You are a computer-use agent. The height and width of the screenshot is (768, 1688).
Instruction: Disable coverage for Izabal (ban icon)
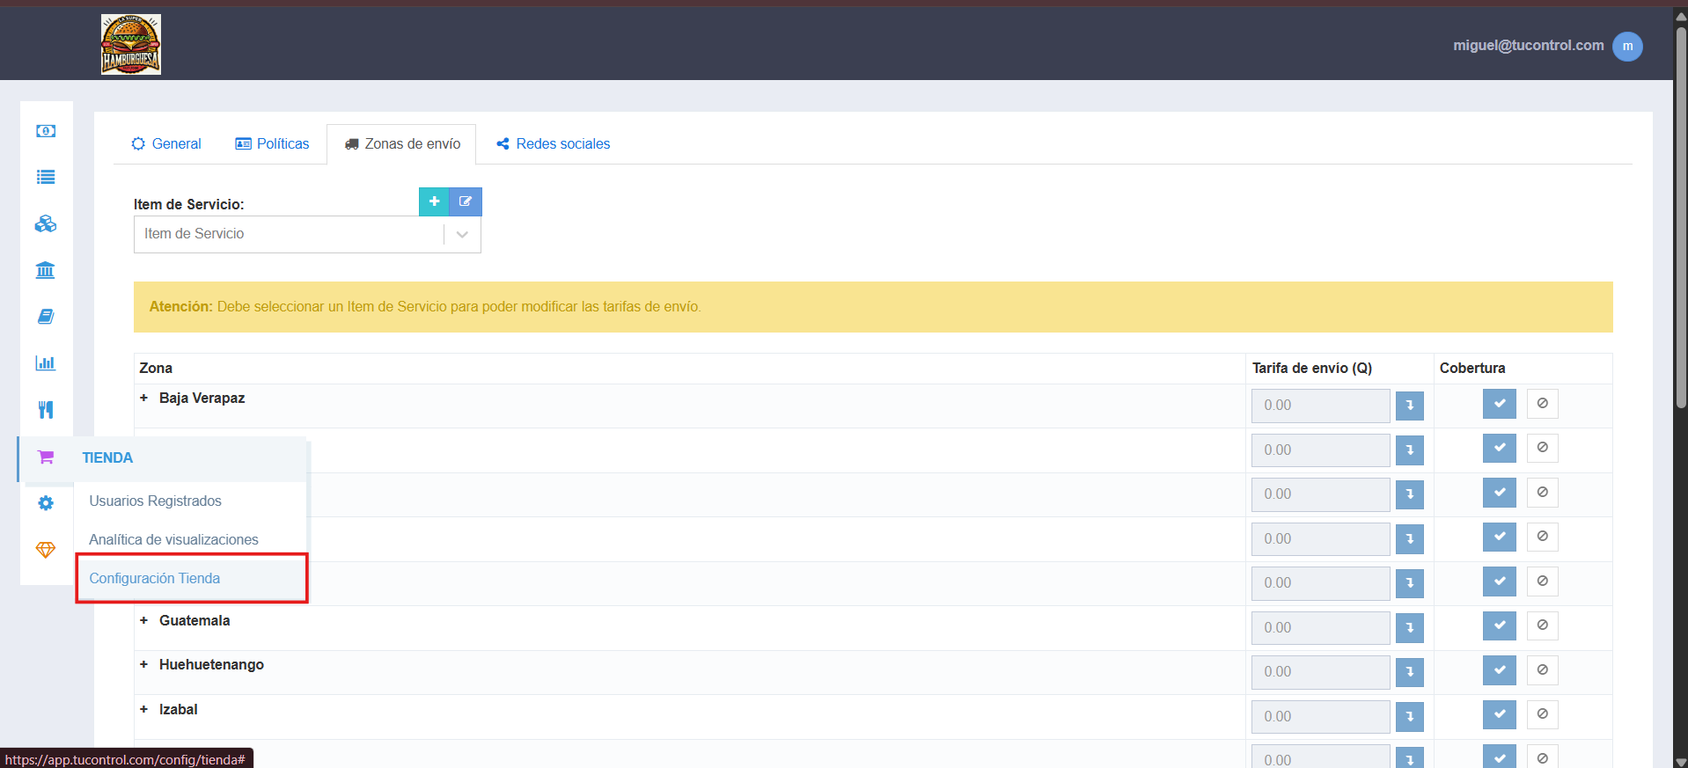click(x=1542, y=714)
